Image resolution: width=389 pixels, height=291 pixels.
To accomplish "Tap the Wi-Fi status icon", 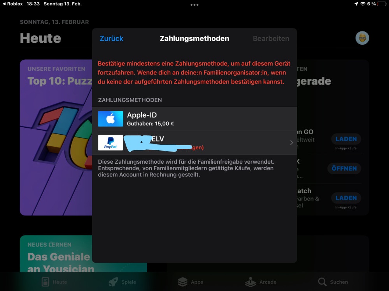I will pyautogui.click(x=363, y=4).
